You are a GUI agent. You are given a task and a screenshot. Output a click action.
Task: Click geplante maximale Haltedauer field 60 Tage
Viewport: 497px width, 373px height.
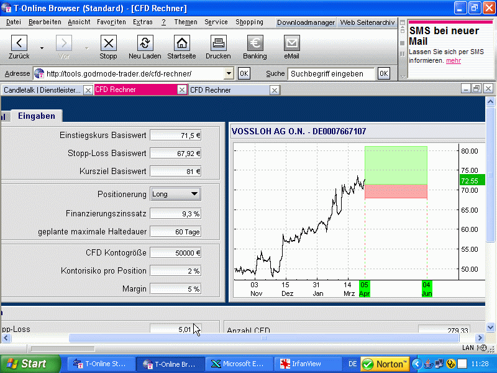[x=176, y=232]
